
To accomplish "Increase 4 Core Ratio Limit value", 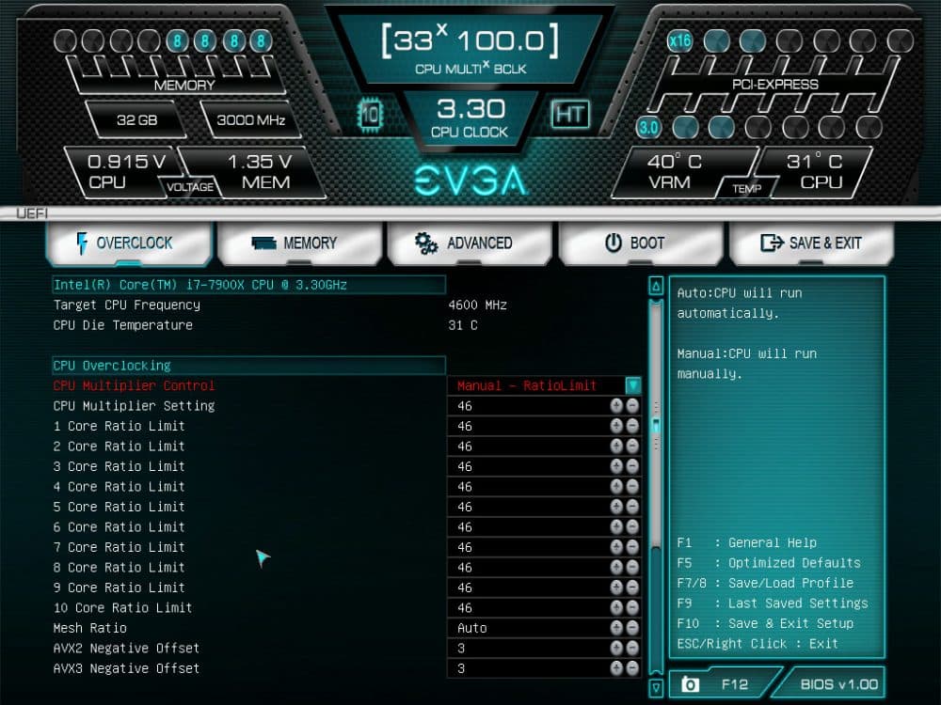I will [616, 487].
